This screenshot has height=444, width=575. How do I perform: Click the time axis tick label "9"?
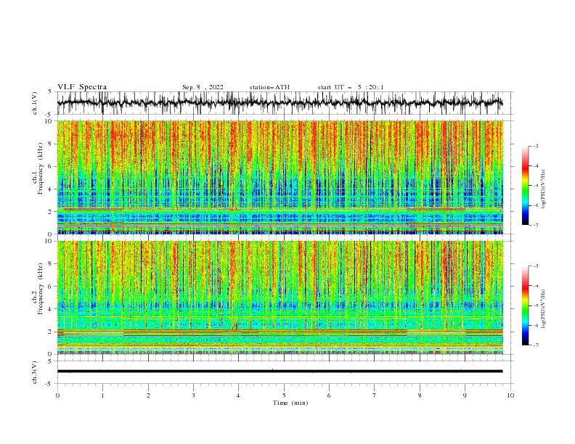click(465, 395)
